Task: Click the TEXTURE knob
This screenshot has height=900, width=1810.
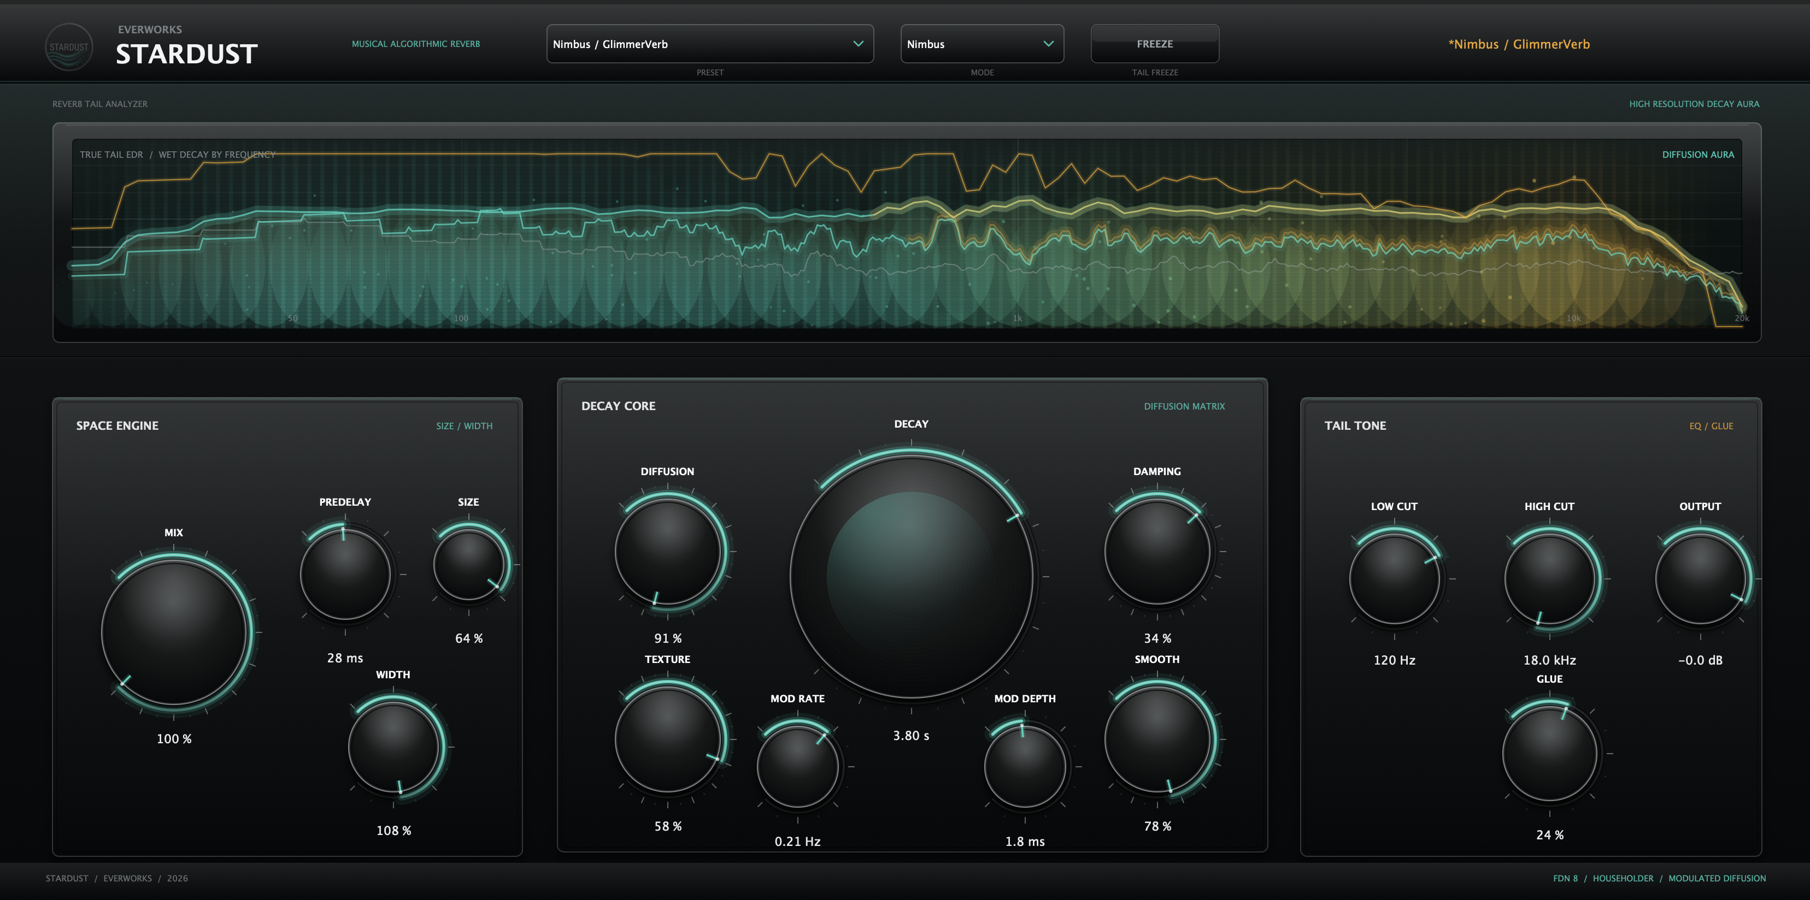Action: [667, 739]
